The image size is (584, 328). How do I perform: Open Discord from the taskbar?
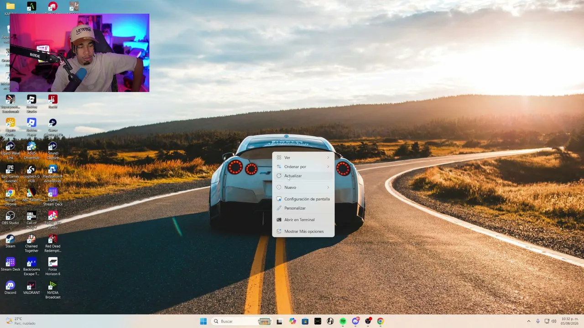click(355, 321)
